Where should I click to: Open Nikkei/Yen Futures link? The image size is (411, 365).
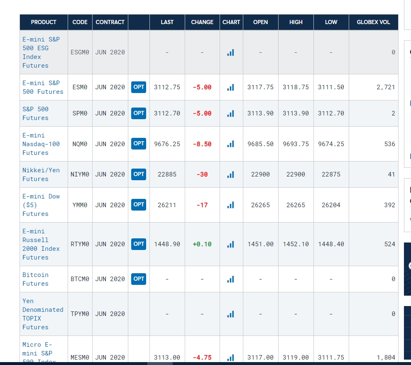[x=41, y=175]
